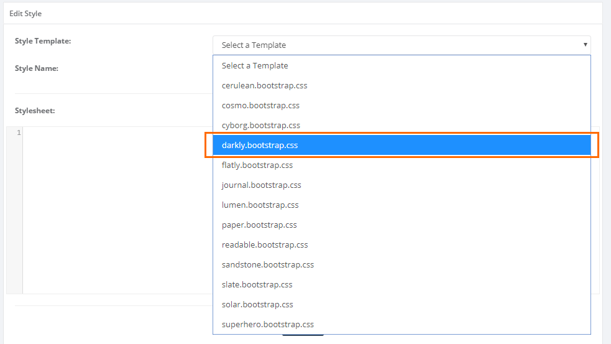Choose cyborg.bootstrap.css template option
Viewport: 611px width, 344px height.
pos(261,125)
